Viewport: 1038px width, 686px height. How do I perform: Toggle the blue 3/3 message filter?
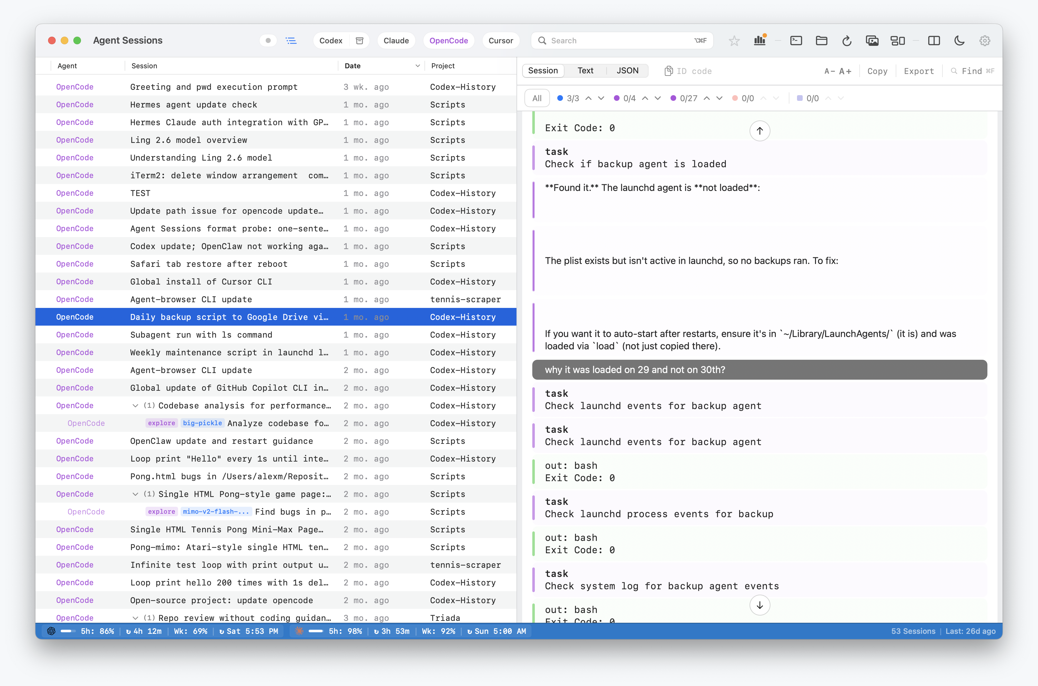click(568, 98)
